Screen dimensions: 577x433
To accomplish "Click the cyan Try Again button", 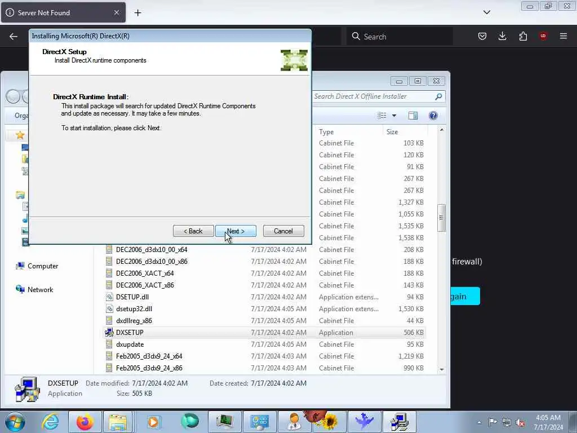I will pyautogui.click(x=465, y=296).
